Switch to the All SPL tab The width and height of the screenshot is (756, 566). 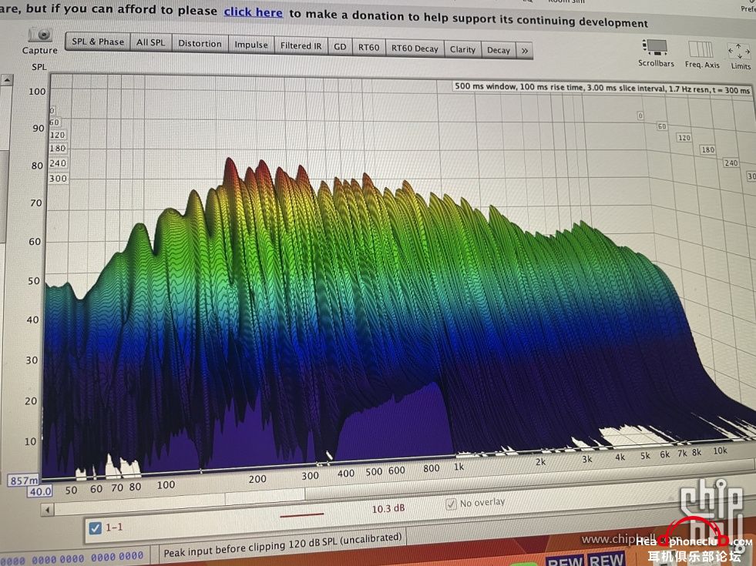pyautogui.click(x=150, y=42)
